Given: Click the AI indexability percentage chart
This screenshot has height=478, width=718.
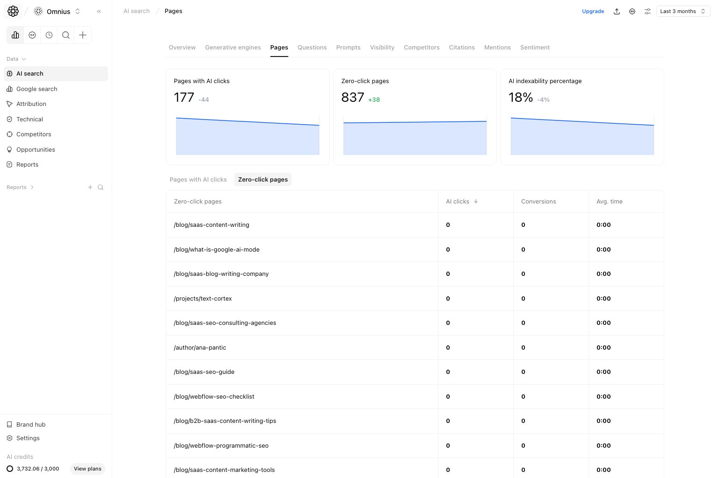Looking at the screenshot, I should [582, 135].
